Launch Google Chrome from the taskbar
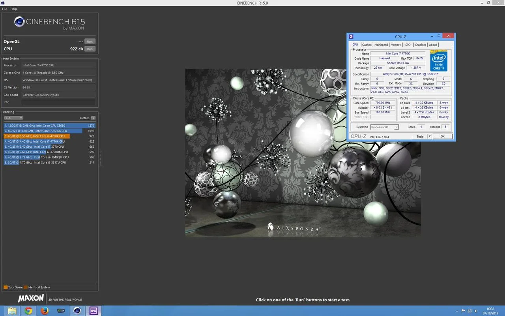Image resolution: width=505 pixels, height=316 pixels. click(x=28, y=310)
